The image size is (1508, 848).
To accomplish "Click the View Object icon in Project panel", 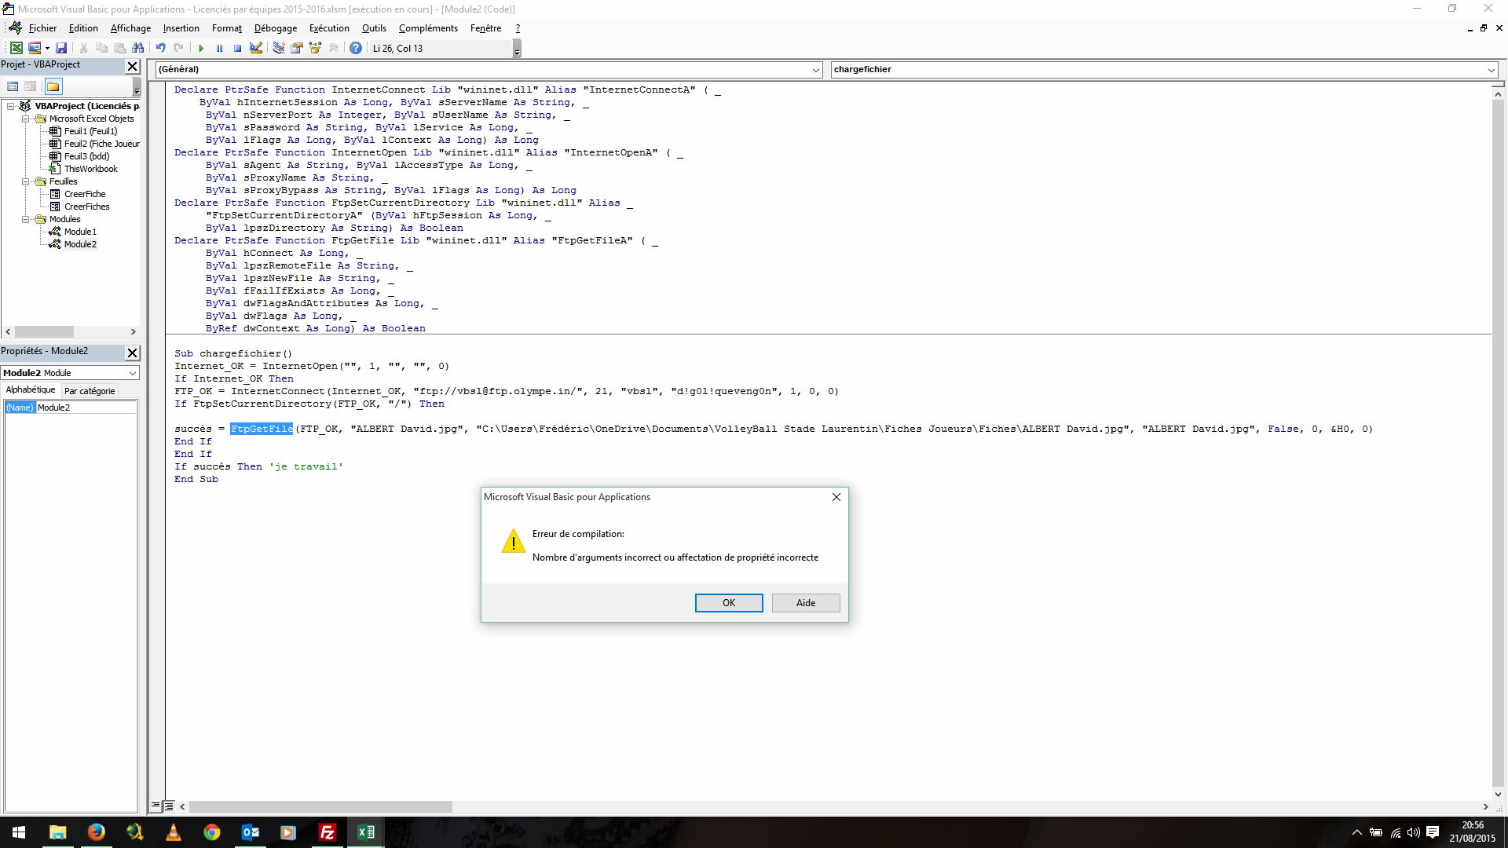I will [30, 86].
